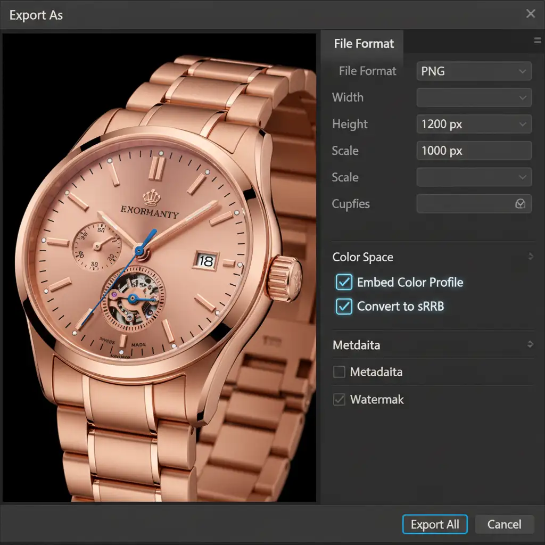
Task: Toggle the Watermak checkbox
Action: pyautogui.click(x=339, y=399)
